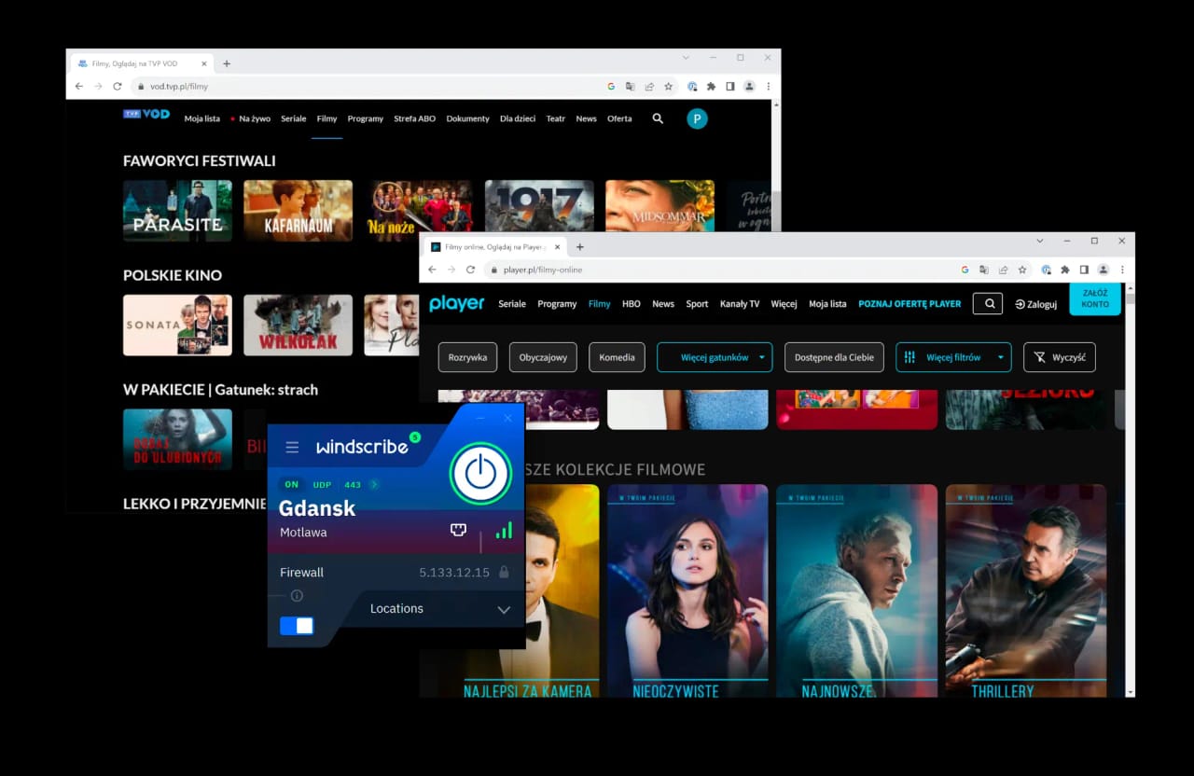
Task: Open the Sonata movie thumbnail
Action: pyautogui.click(x=177, y=326)
